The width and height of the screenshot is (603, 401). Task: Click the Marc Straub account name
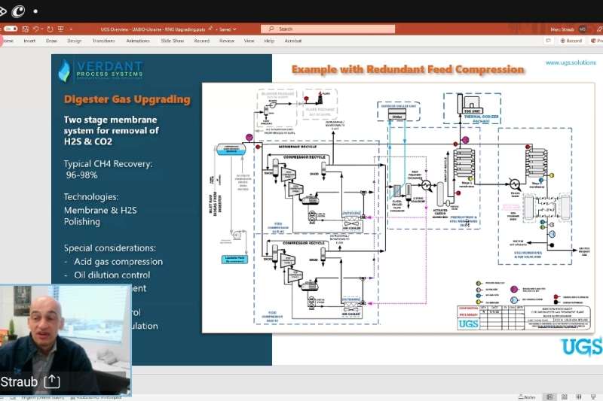tap(562, 29)
